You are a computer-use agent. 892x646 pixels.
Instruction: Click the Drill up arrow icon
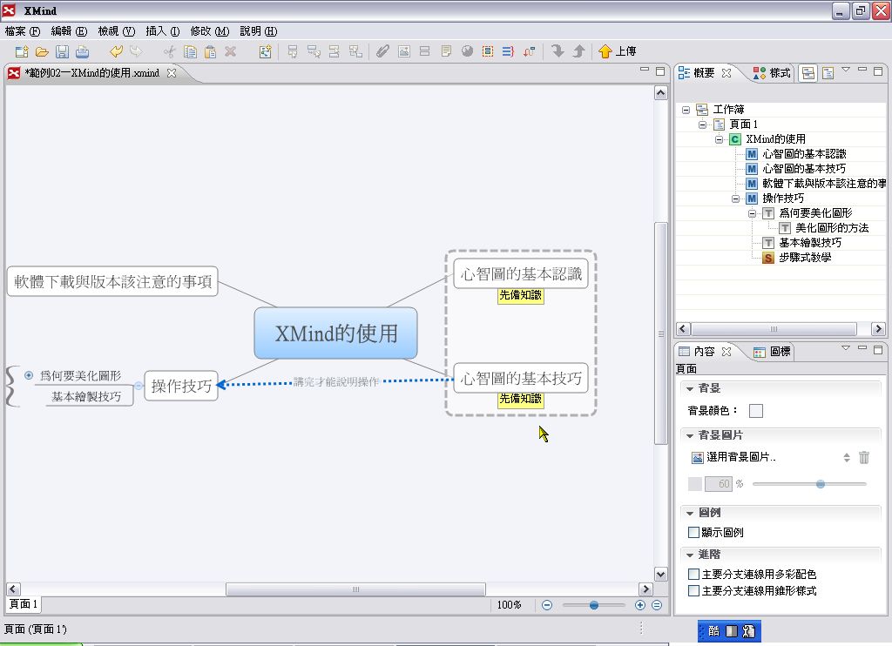pos(578,51)
